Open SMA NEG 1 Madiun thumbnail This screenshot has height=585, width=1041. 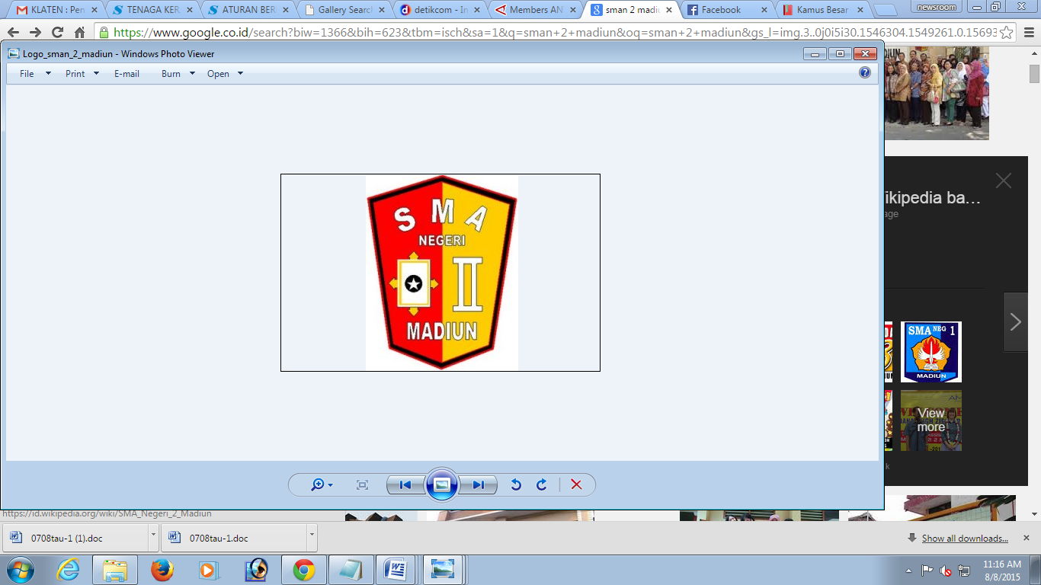point(931,352)
